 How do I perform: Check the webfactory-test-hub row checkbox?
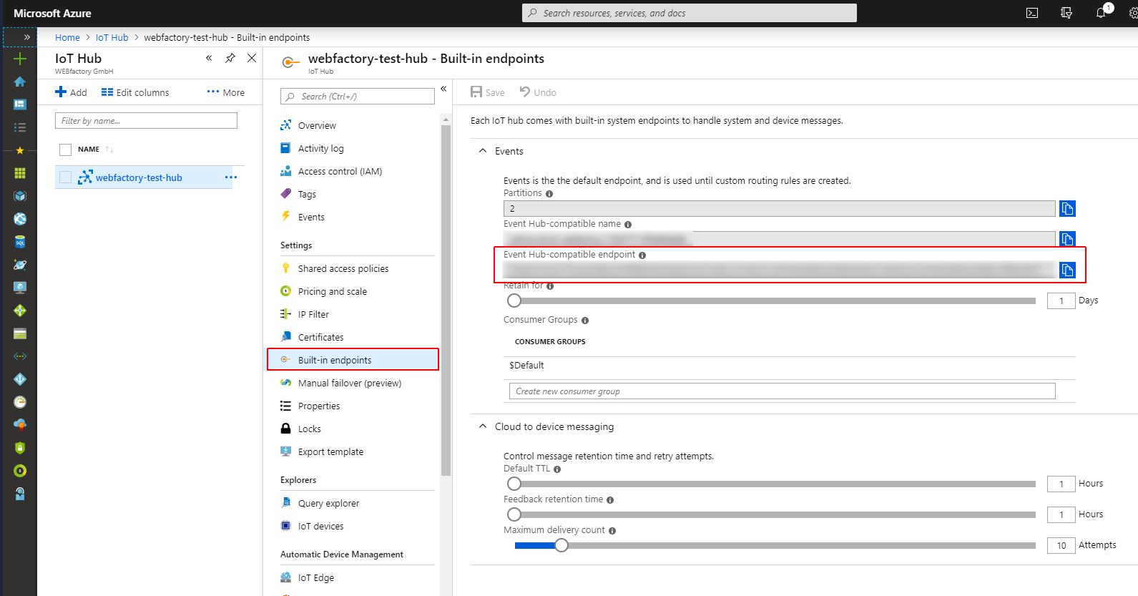coord(66,177)
